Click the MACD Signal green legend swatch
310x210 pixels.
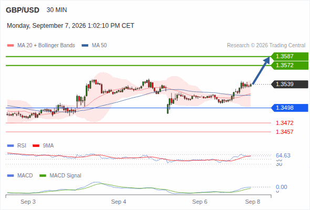point(43,176)
